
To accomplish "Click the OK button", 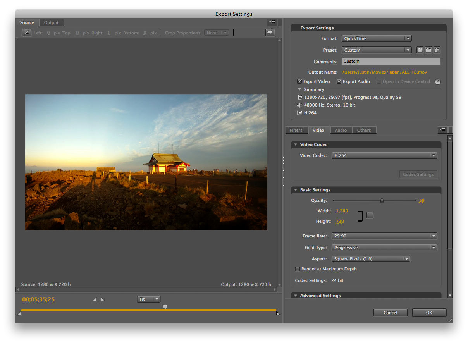I will (x=429, y=313).
